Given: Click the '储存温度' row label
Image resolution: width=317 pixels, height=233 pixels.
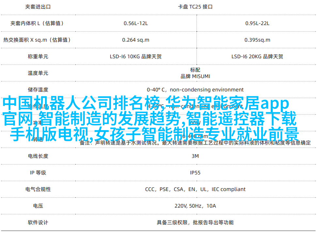Looking at the screenshot, I should pyautogui.click(x=38, y=90).
